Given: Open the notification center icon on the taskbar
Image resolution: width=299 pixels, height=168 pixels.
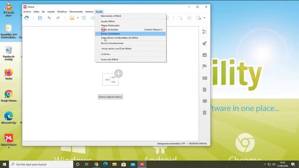Looking at the screenshot, I should click(x=293, y=164).
